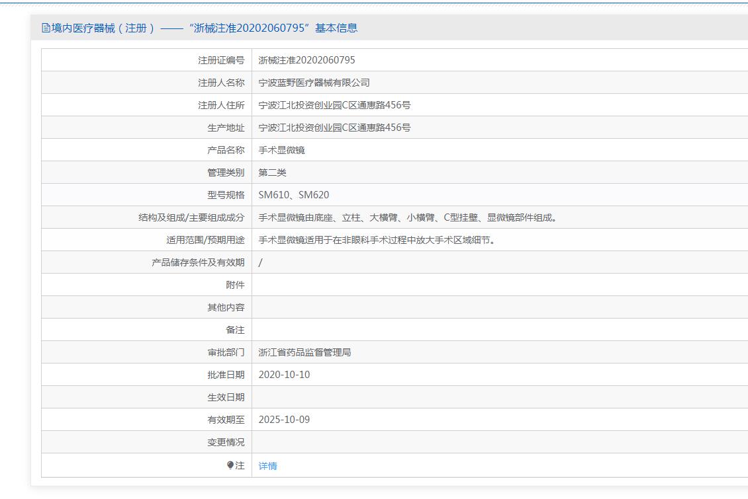Click the 注册人住所 address value
Viewport: 748px width, 499px height.
tap(334, 105)
